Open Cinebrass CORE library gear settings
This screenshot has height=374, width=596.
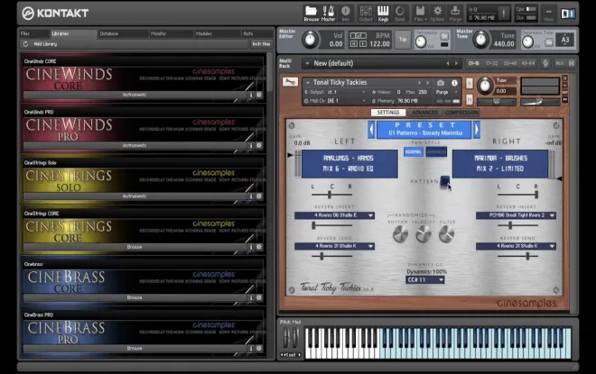(x=259, y=297)
